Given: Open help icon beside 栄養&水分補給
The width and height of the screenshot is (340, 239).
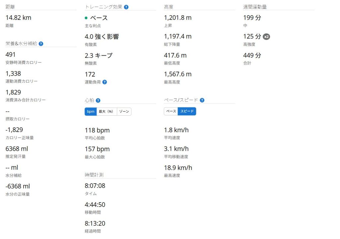Looking at the screenshot, I should coord(41,44).
